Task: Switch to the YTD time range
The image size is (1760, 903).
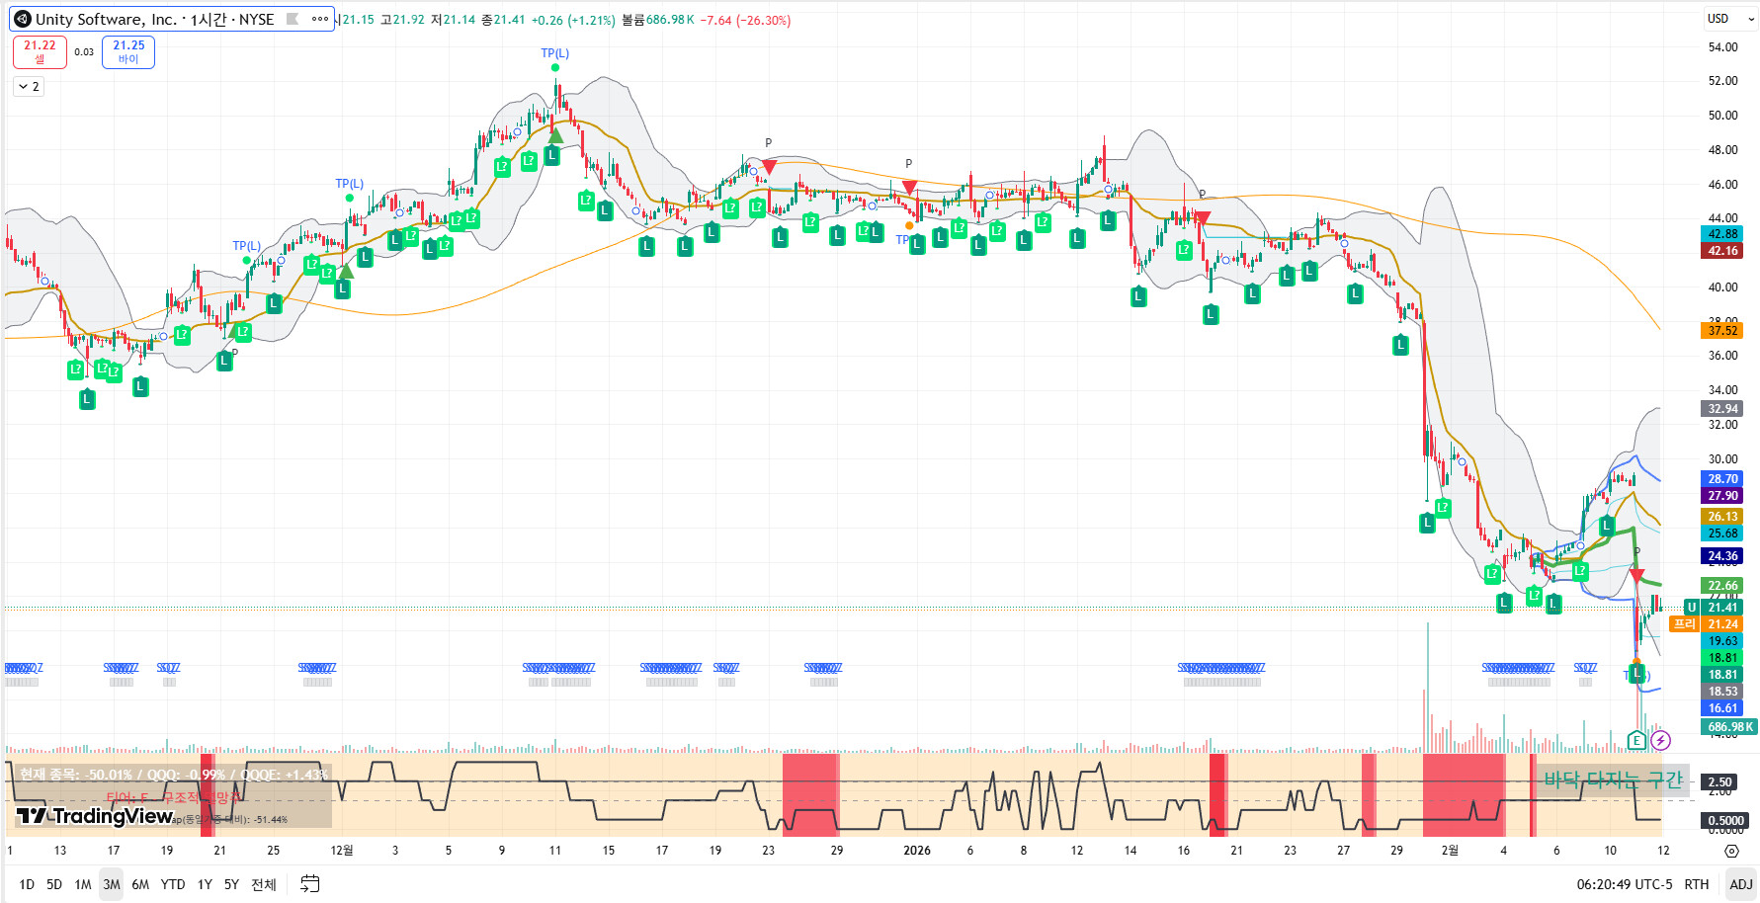Action: pyautogui.click(x=173, y=884)
